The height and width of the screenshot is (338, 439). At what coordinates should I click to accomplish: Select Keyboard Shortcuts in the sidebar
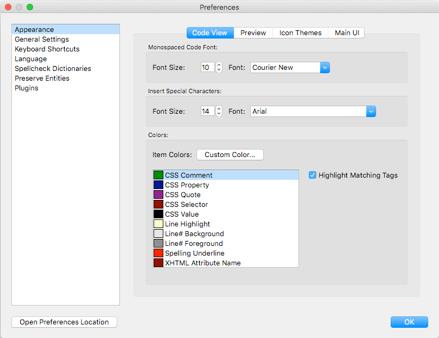click(66, 49)
